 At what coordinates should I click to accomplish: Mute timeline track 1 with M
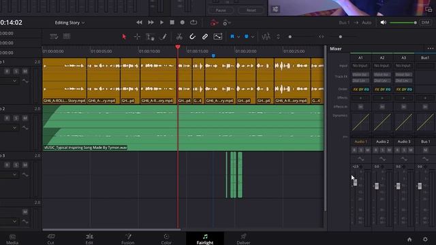coord(25,71)
